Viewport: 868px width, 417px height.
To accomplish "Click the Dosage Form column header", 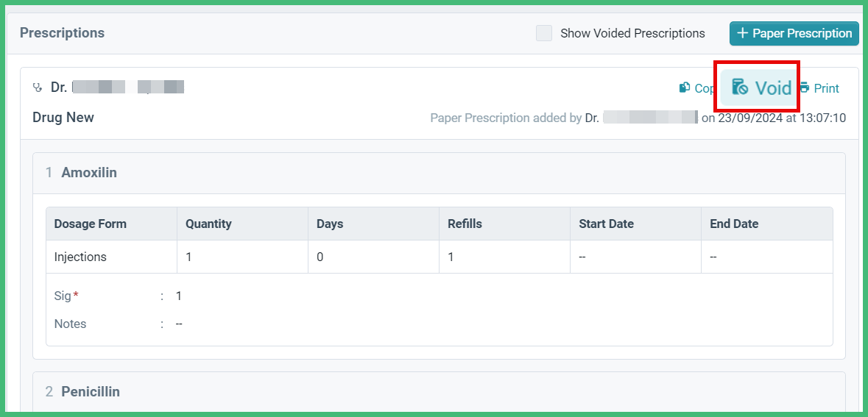I will pyautogui.click(x=91, y=224).
